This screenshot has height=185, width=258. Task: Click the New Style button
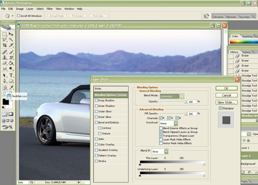[226, 103]
